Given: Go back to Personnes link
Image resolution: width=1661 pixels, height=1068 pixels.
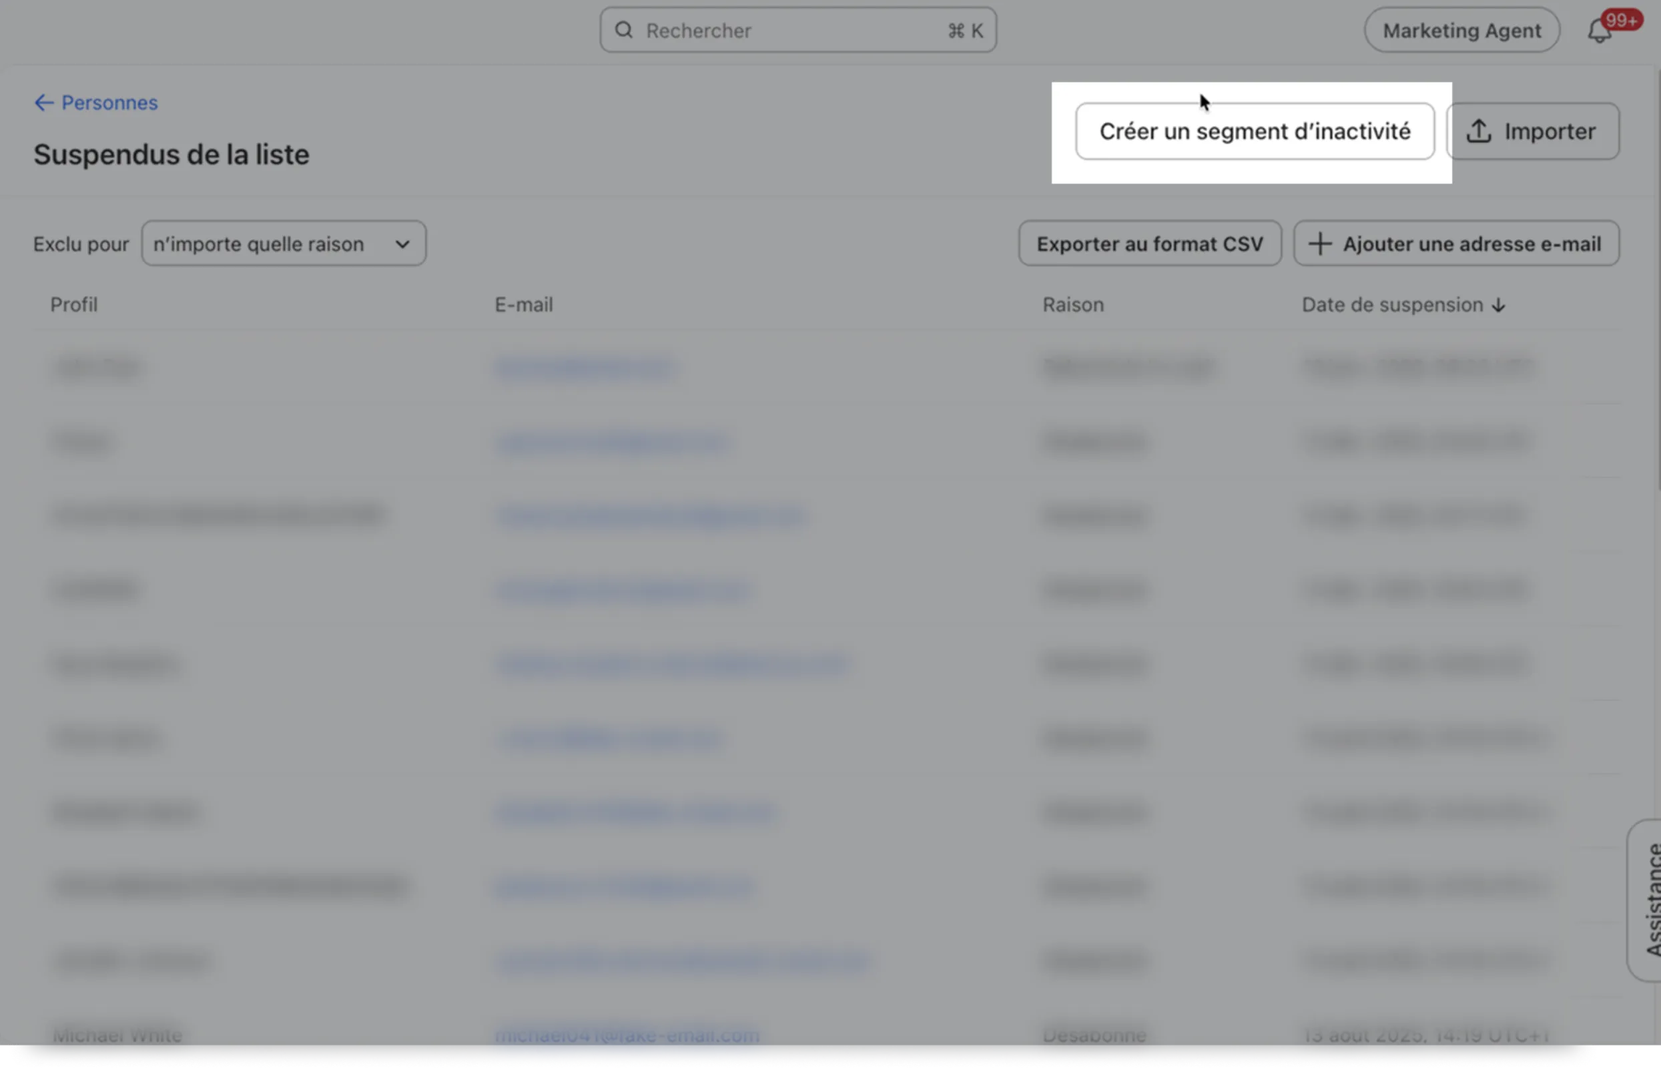Looking at the screenshot, I should (109, 103).
